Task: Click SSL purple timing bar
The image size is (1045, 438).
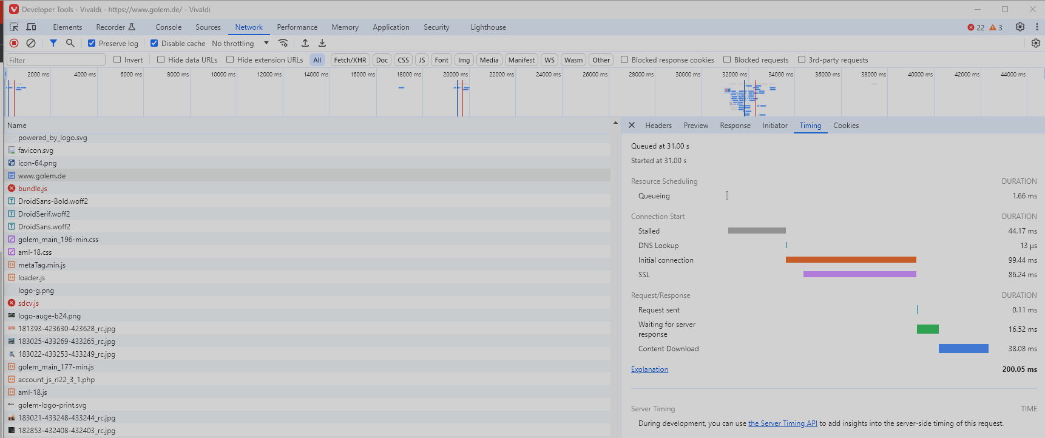Action: pos(860,274)
